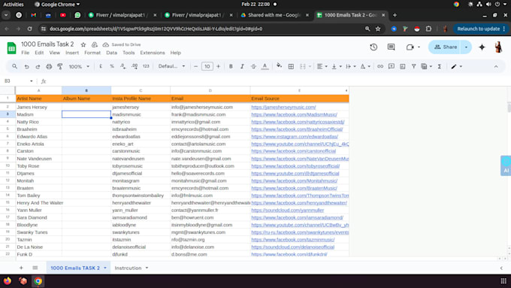Image resolution: width=511 pixels, height=288 pixels.
Task: Open the 1000 Emails TASK 2 tab menu arrow
Action: pos(105,268)
